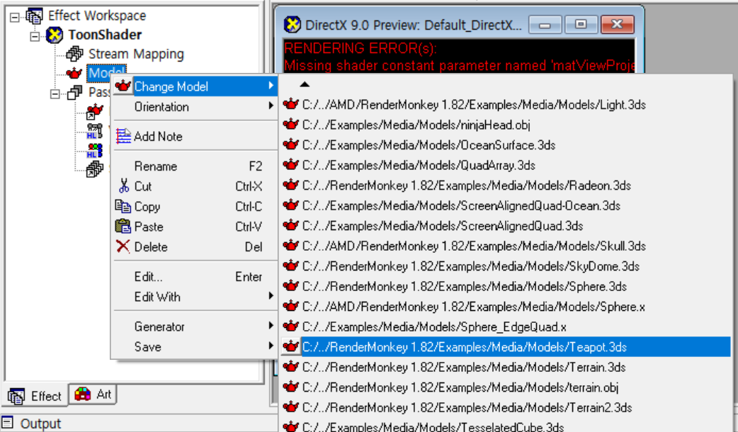This screenshot has width=738, height=432.
Task: Choose Delete from context menu
Action: (x=194, y=247)
